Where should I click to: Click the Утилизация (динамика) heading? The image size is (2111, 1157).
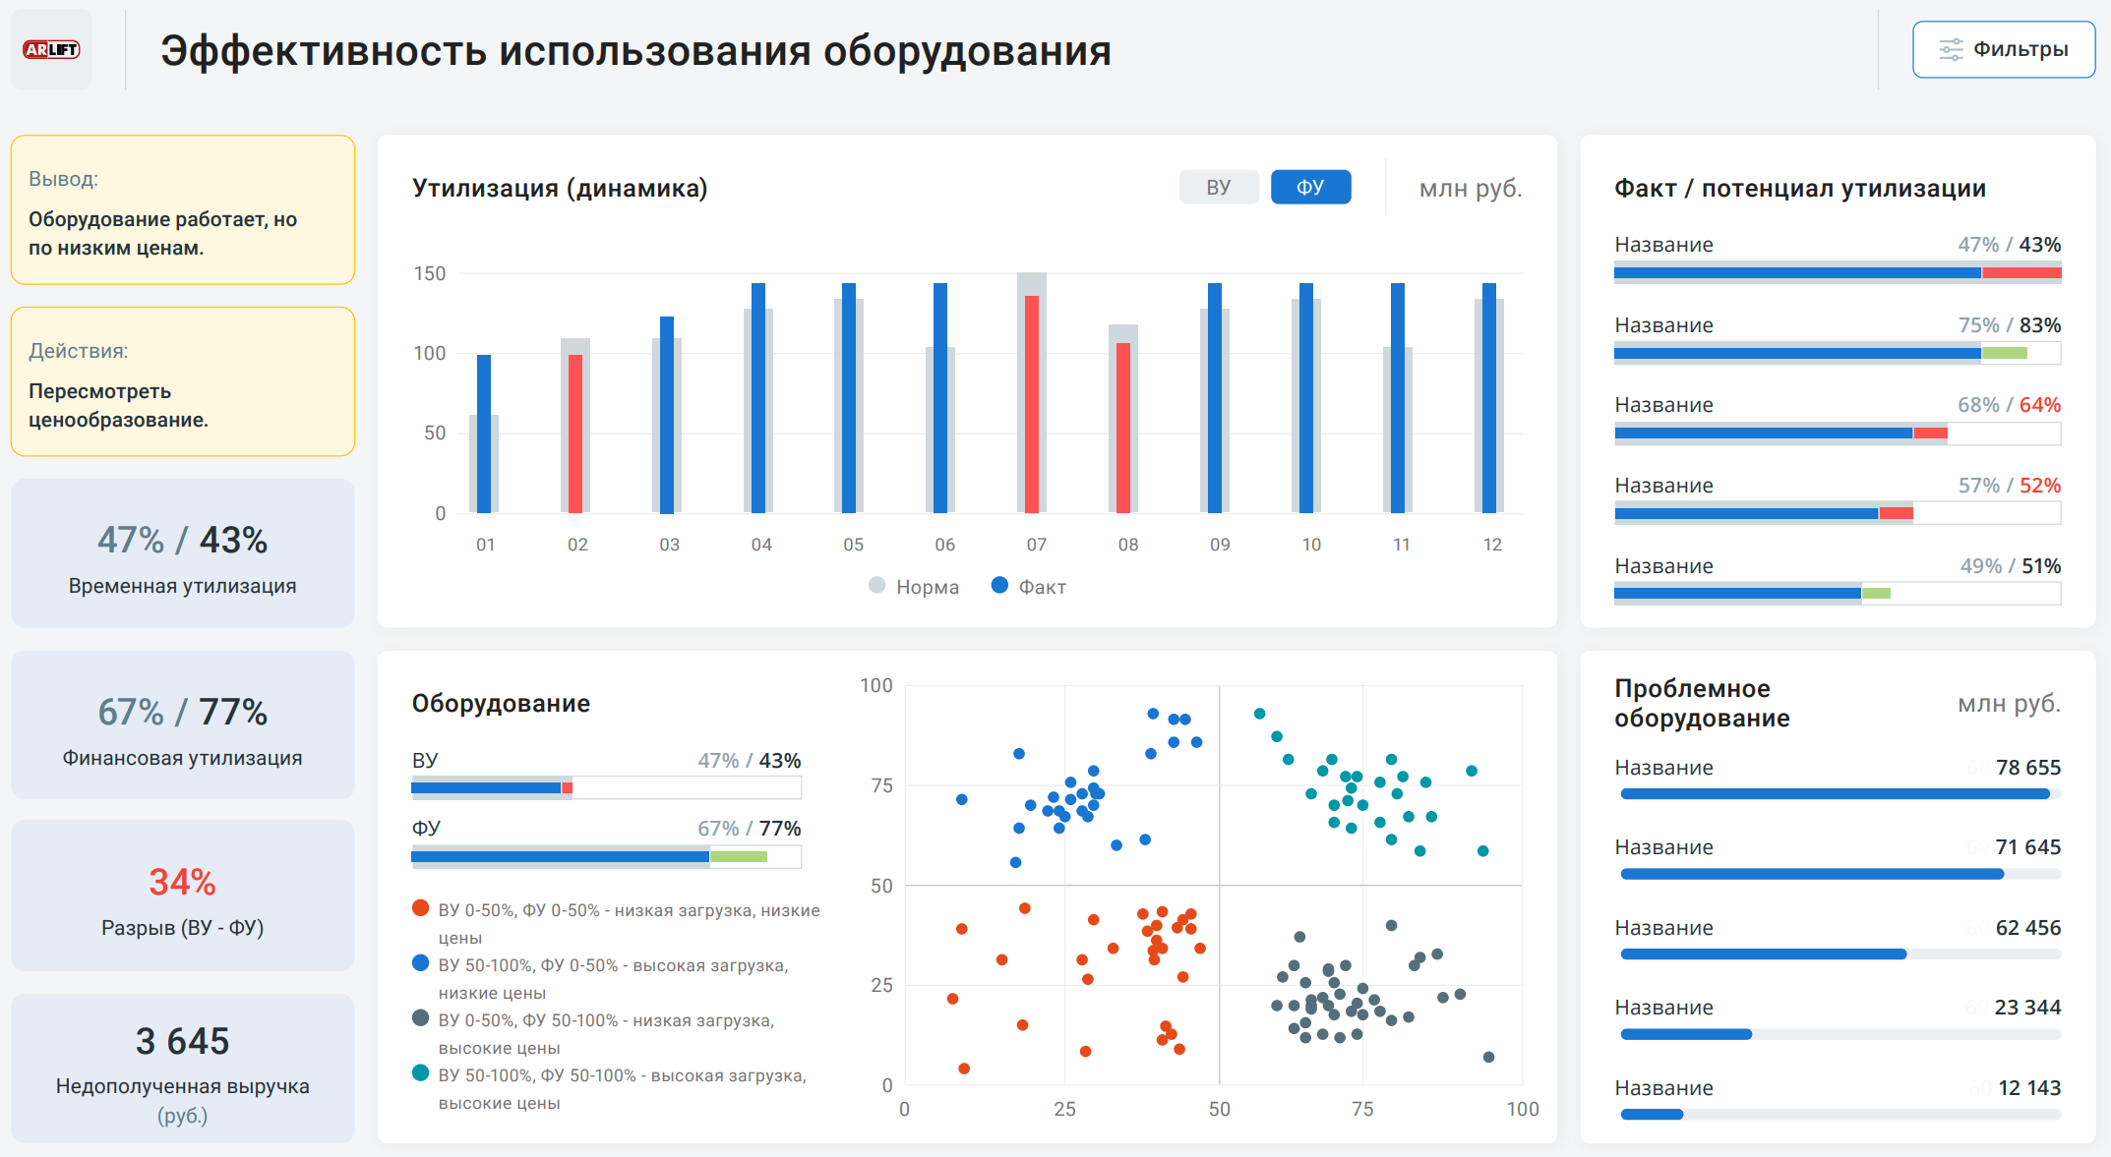560,188
